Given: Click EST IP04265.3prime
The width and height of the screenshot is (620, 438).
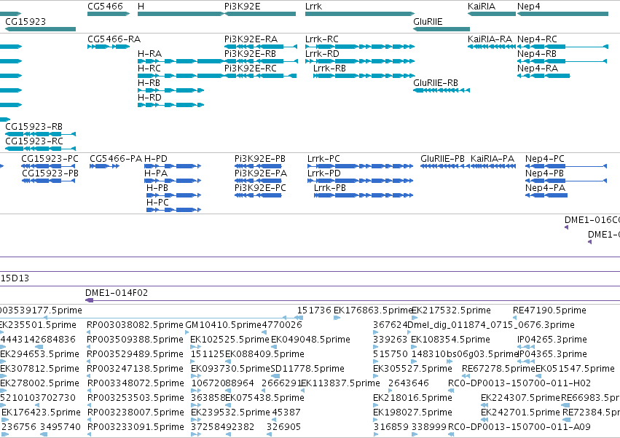Looking at the screenshot, I should pyautogui.click(x=526, y=347).
